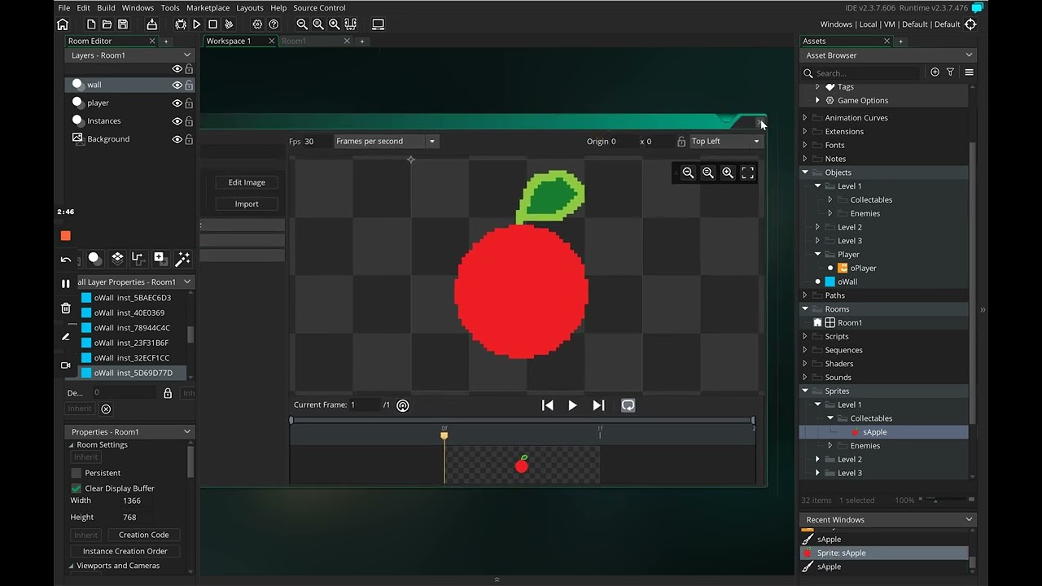Lock the player layer
Screen dimensions: 1042x586
point(189,103)
